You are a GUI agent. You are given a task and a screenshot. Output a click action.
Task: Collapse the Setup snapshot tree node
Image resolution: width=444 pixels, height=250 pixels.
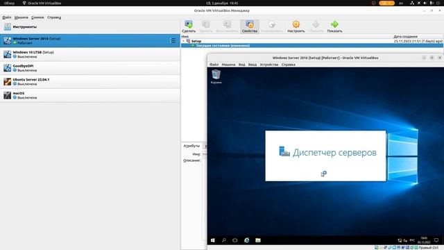coord(183,41)
